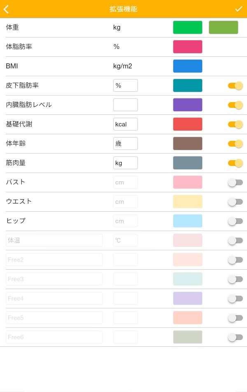This screenshot has height=392, width=247.
Task: Edit the 体年齢 歳 unit field
Action: (126, 143)
